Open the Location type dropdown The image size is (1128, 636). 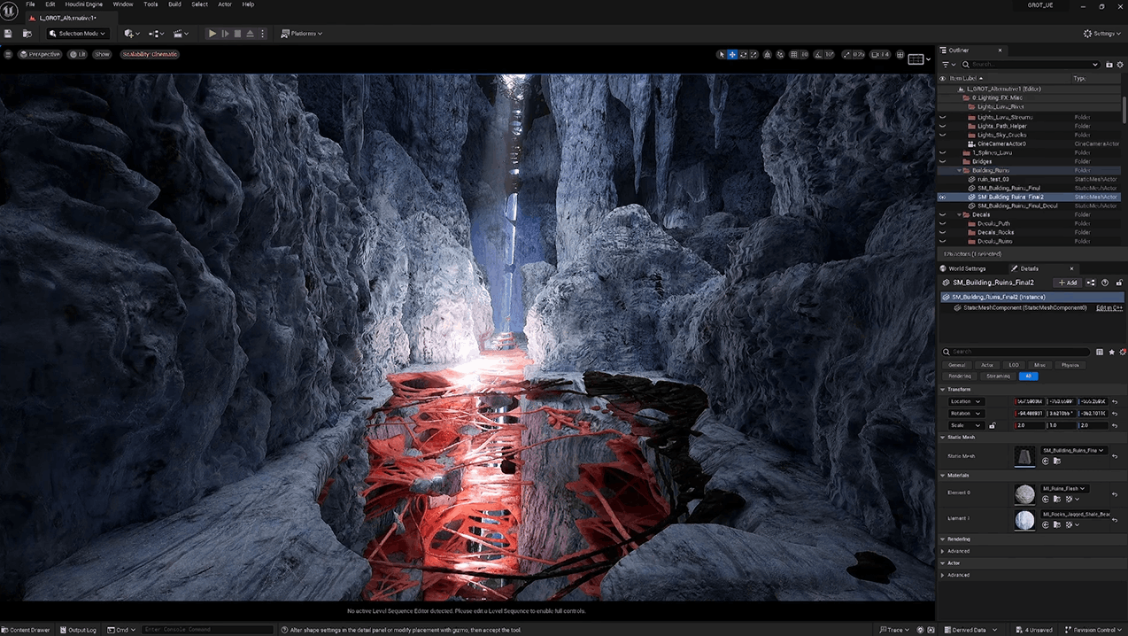[x=965, y=401]
